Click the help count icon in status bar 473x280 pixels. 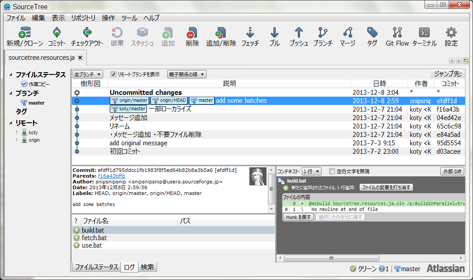click(x=381, y=268)
